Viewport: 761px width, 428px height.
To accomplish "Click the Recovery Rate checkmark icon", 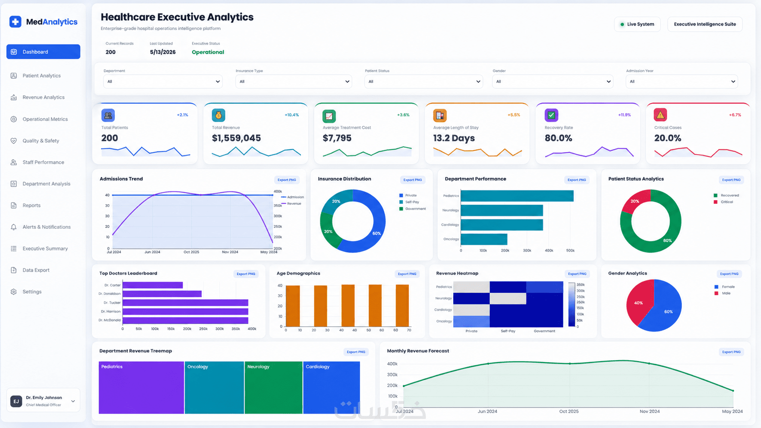I will tap(551, 116).
